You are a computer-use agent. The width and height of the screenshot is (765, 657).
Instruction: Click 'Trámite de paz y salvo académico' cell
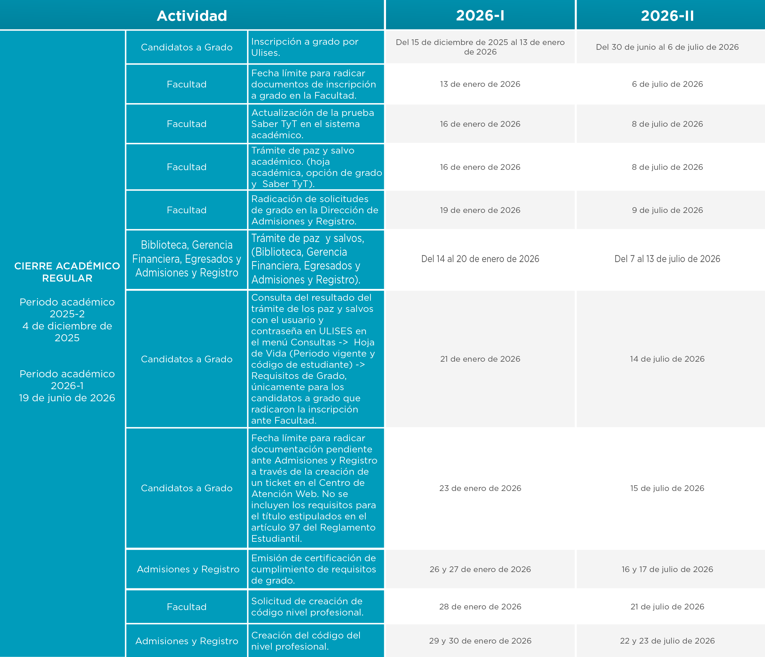pos(316,167)
